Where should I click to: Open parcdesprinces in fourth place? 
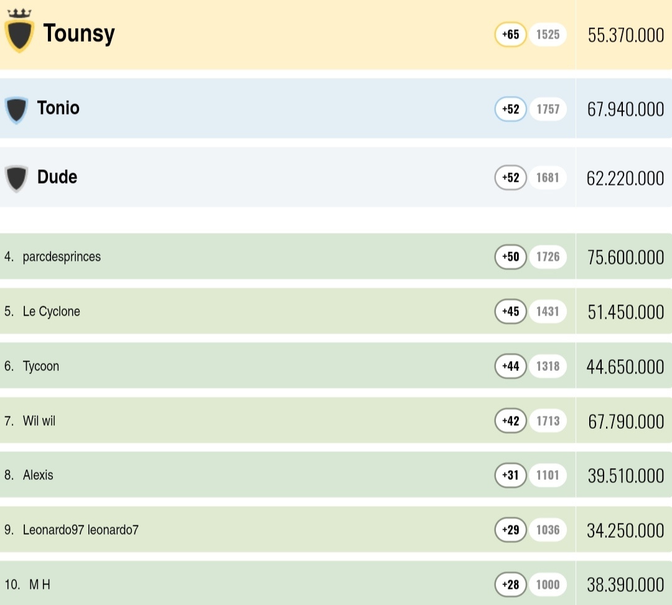pyautogui.click(x=62, y=256)
